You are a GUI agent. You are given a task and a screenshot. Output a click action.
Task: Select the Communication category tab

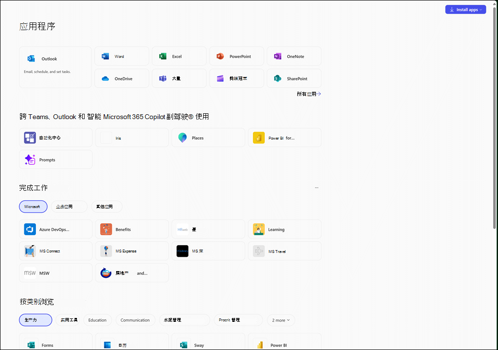[135, 320]
